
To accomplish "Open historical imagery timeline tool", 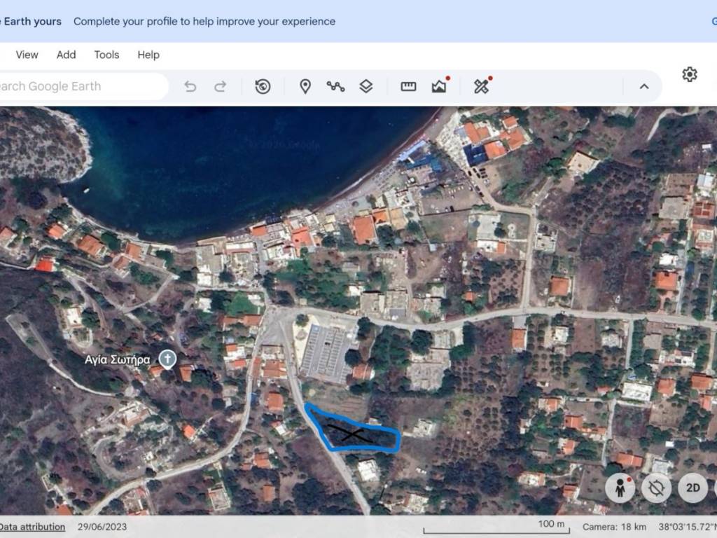I will [263, 87].
